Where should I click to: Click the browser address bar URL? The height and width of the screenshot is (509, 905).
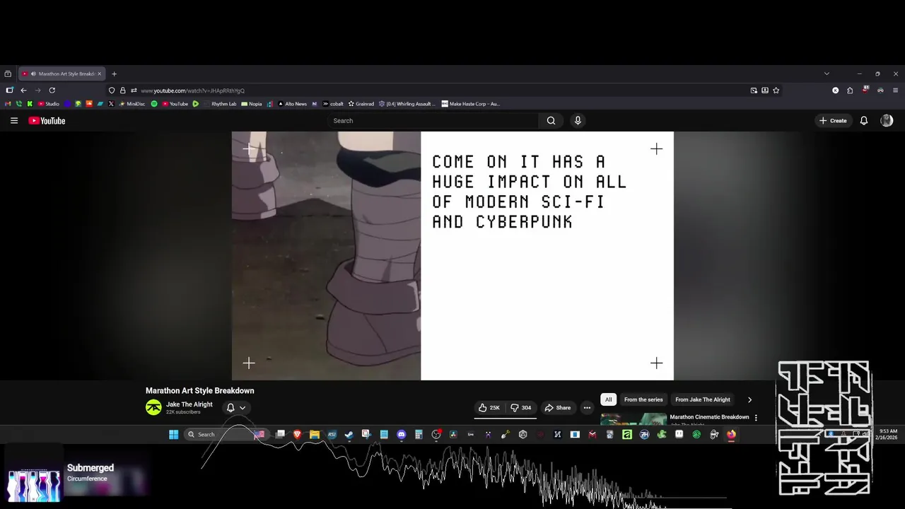(x=192, y=90)
